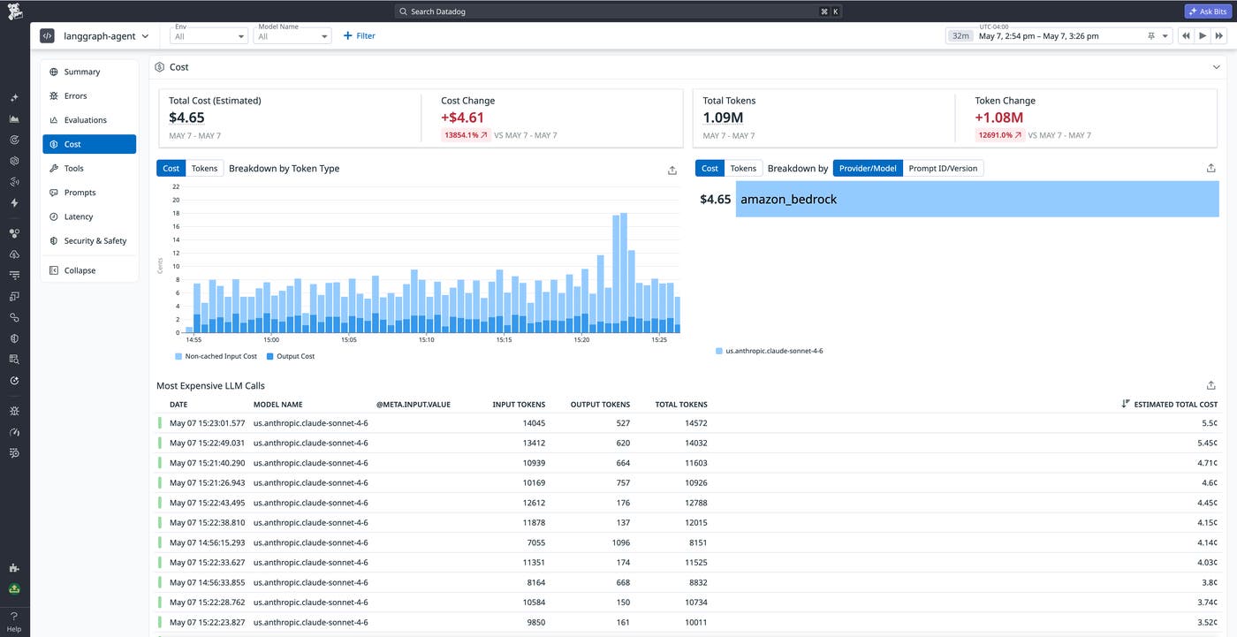This screenshot has height=637, width=1237.
Task: Open the lightning bolt icon in left navigation
Action: (x=14, y=203)
